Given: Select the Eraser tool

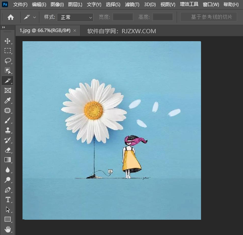Looking at the screenshot, I should (x=8, y=150).
